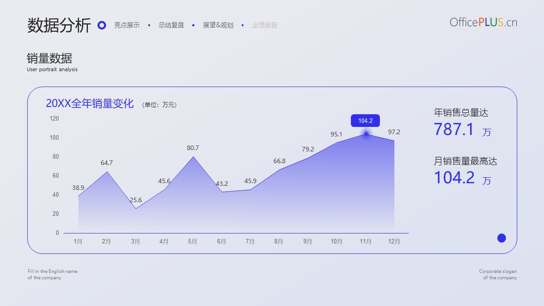The width and height of the screenshot is (544, 306).
Task: Click the 66.8 data label
Action: coord(279,161)
